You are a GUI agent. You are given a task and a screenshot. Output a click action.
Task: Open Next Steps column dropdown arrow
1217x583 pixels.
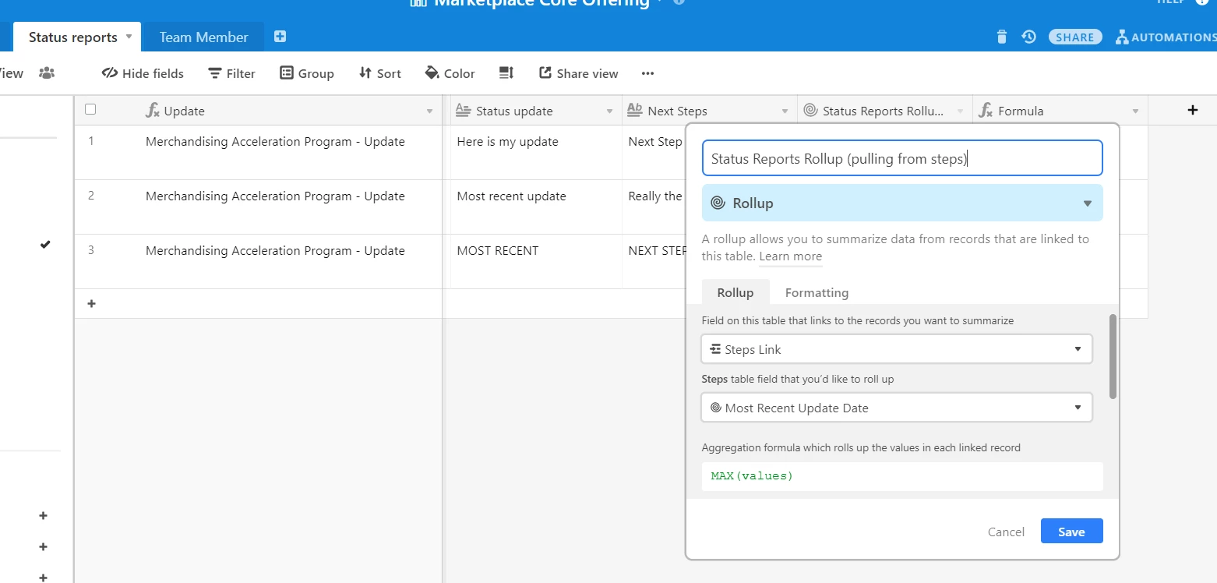click(x=785, y=111)
